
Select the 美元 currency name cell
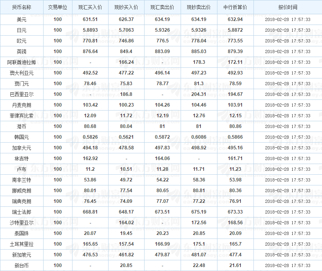click(21, 19)
